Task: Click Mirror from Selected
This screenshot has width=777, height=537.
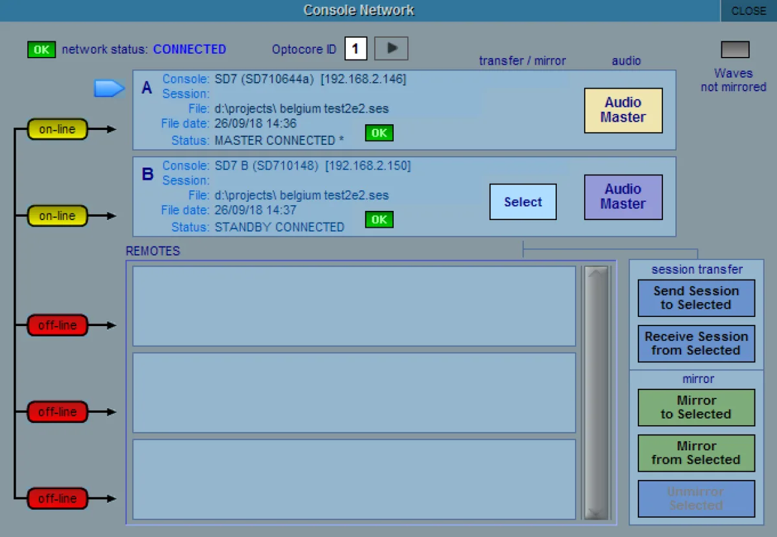Action: [696, 453]
